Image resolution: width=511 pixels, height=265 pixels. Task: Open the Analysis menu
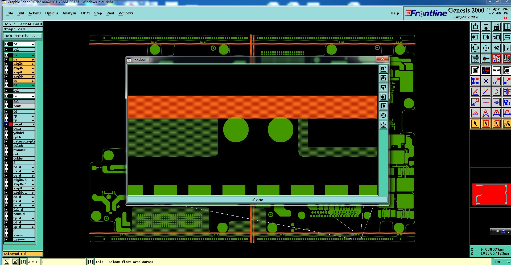(x=69, y=13)
